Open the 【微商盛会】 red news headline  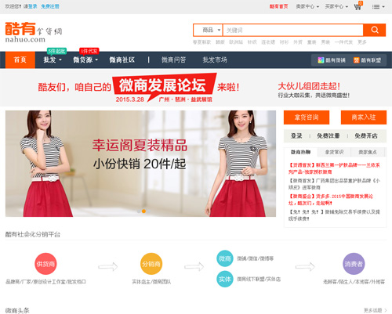[x=331, y=200]
